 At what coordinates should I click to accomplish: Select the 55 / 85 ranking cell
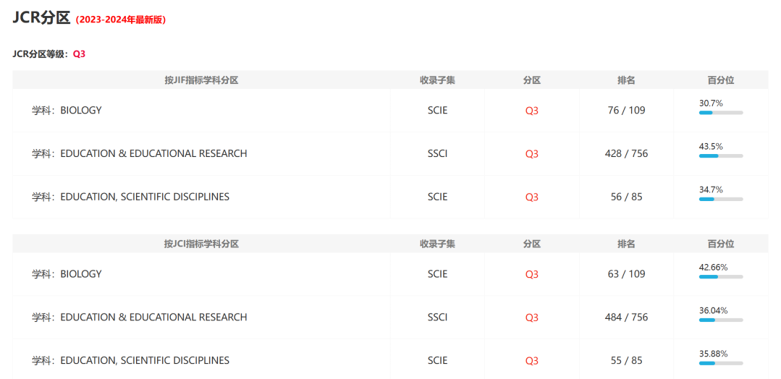(x=626, y=360)
